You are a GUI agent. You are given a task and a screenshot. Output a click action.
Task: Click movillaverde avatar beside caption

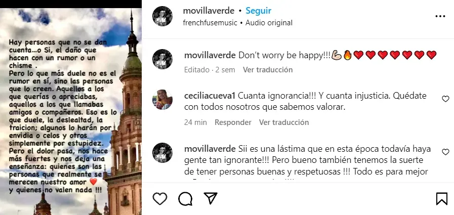[162, 59]
